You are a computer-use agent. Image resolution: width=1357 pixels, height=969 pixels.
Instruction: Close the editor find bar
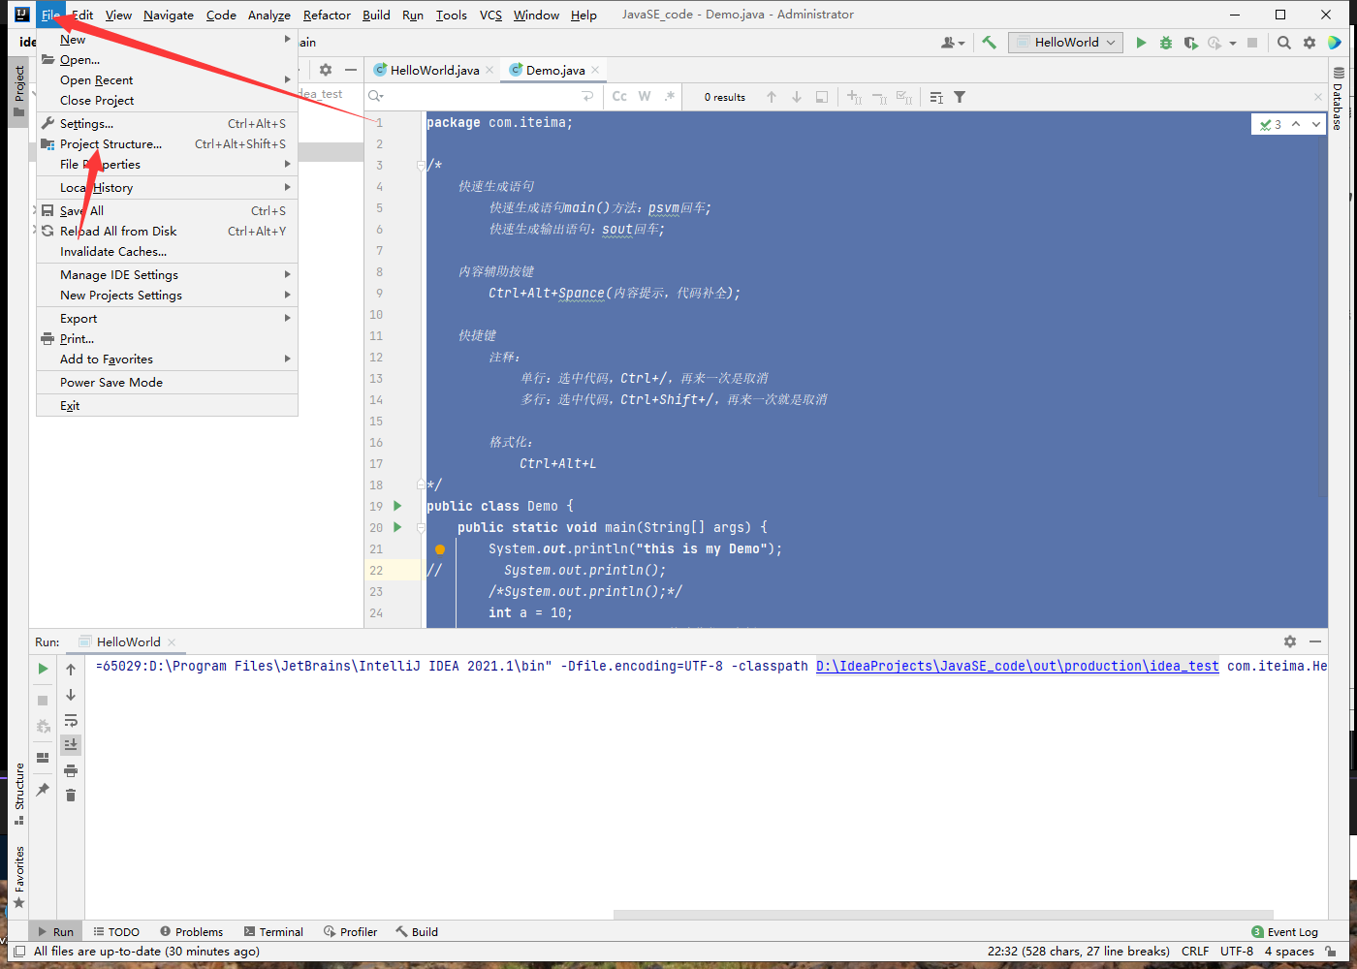click(x=1318, y=97)
